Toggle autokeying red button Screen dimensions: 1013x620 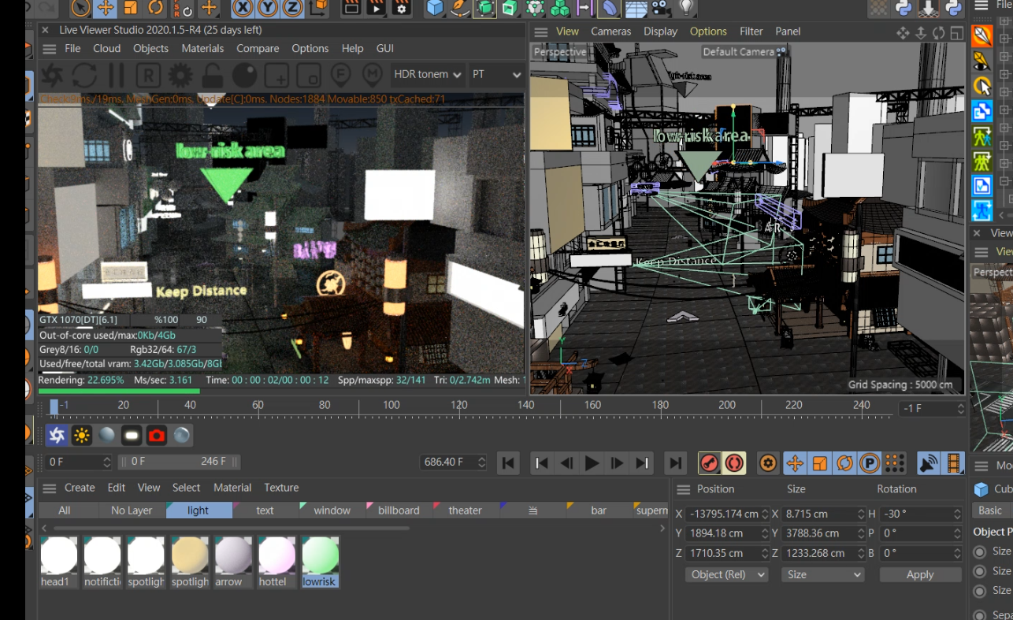click(735, 463)
